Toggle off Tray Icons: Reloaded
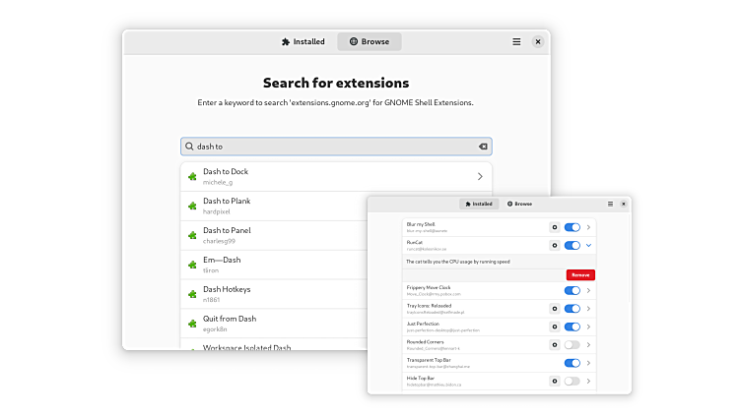This screenshot has width=741, height=416. click(x=573, y=309)
